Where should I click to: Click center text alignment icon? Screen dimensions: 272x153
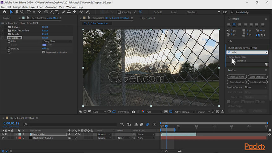pyautogui.click(x=234, y=25)
